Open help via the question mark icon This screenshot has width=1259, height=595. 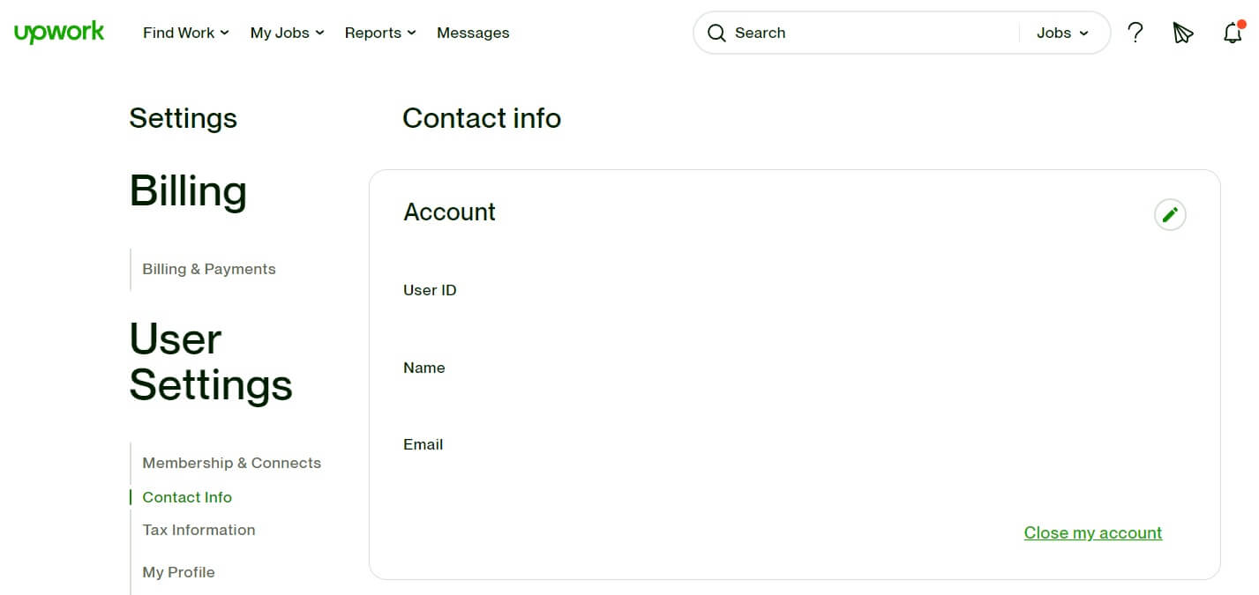pos(1135,33)
